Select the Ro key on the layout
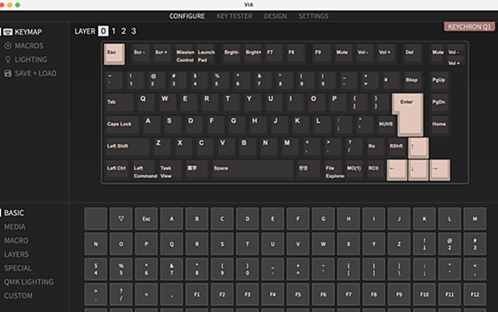The width and height of the screenshot is (498, 312). [x=376, y=147]
